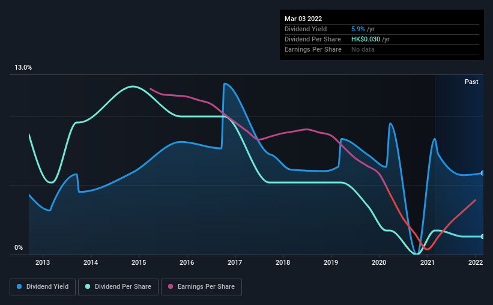Viewport: 493px width, 305px height.
Task: Click the Mar 03 2022 tooltip date
Action: (x=303, y=19)
